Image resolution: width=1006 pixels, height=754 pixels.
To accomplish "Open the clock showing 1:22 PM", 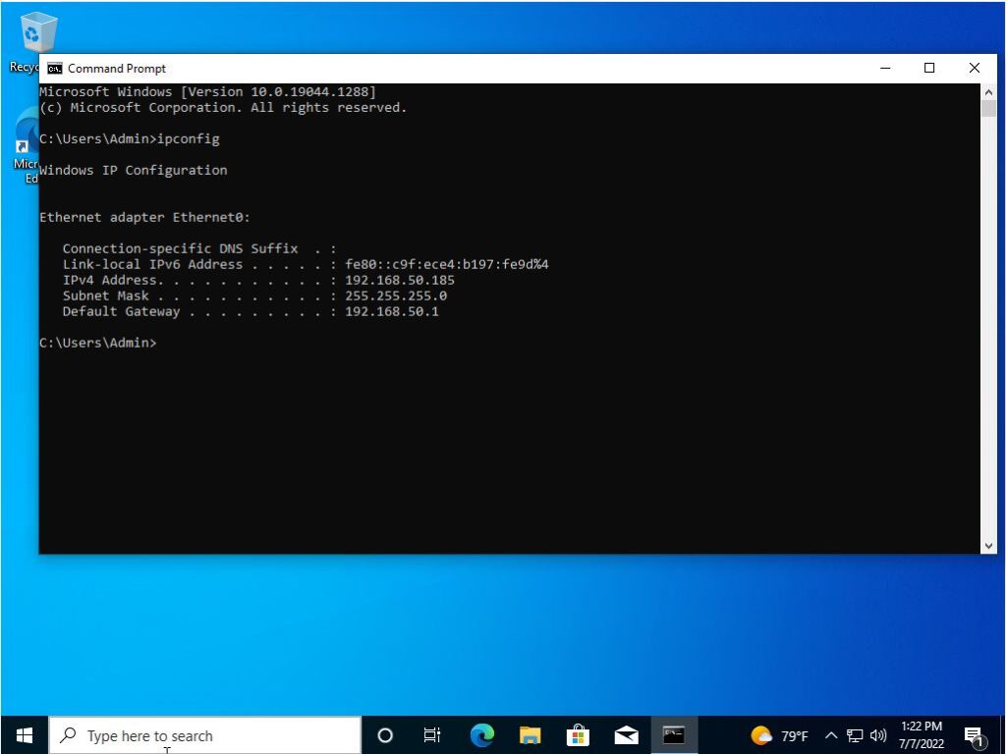I will click(x=922, y=734).
